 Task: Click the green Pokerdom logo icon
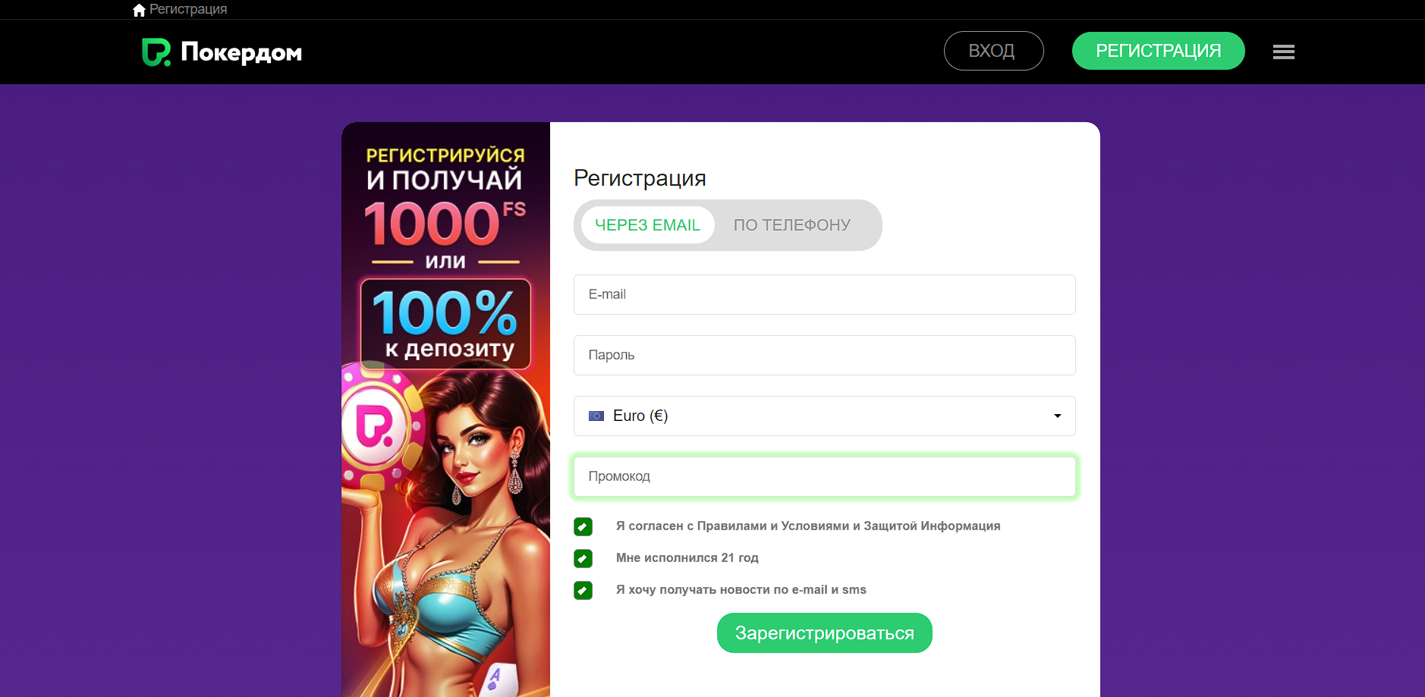(156, 52)
